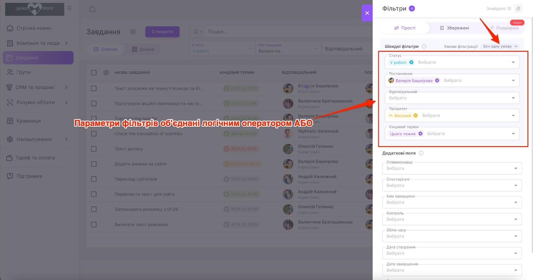Check the Check the translation of subtitles task
The width and height of the screenshot is (533, 280).
click(94, 134)
